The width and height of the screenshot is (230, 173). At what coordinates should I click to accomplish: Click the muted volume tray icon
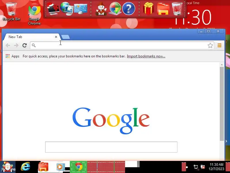point(203,167)
